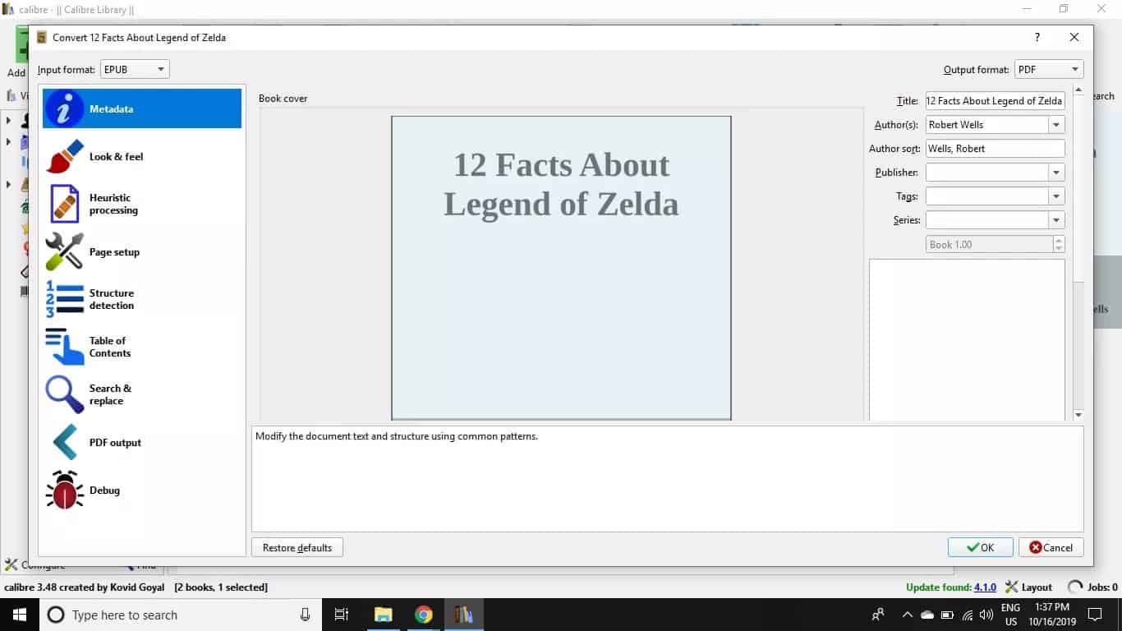Expand the Publisher dropdown arrow
Screen dimensions: 1122x631
[1056, 173]
